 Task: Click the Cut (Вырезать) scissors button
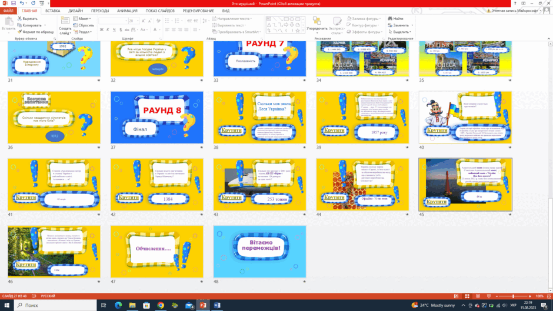click(28, 19)
